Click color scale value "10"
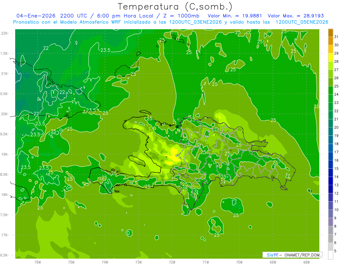The width and height of the screenshot is (344, 266). pos(337,210)
